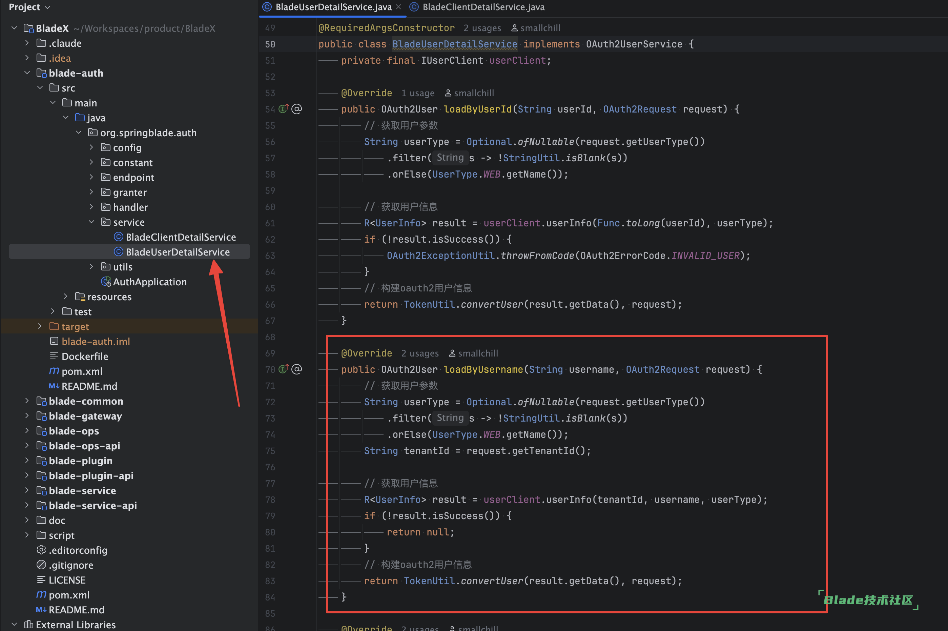The width and height of the screenshot is (948, 631).
Task: Click the BladeClientDetailService class icon in tree
Action: (118, 237)
